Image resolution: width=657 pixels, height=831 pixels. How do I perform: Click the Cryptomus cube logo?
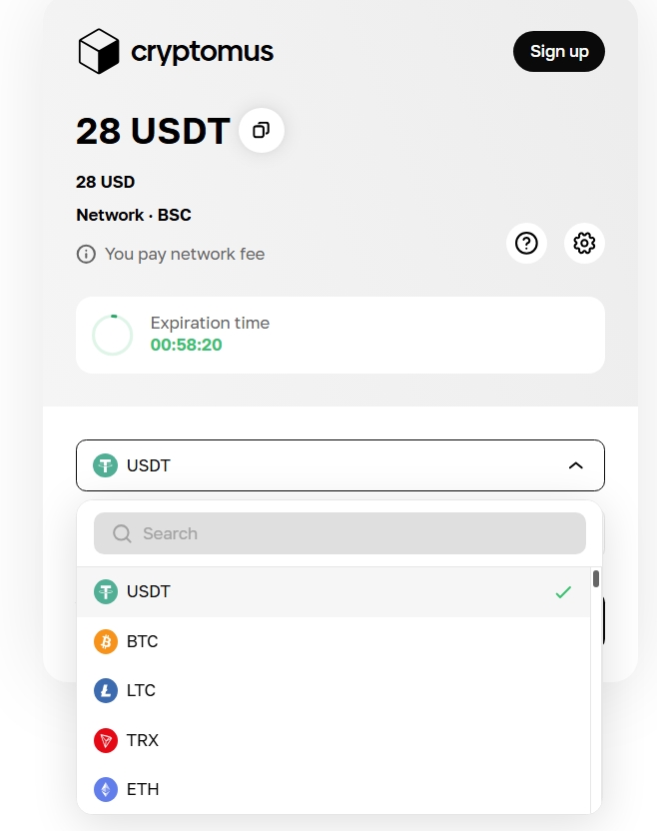pos(99,51)
